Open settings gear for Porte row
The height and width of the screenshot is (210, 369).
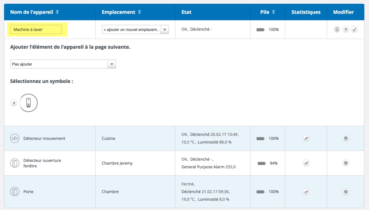point(345,192)
